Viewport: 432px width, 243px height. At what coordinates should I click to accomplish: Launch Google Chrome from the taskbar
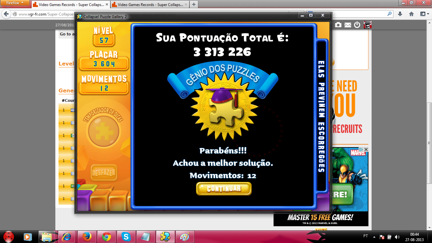tap(107, 237)
